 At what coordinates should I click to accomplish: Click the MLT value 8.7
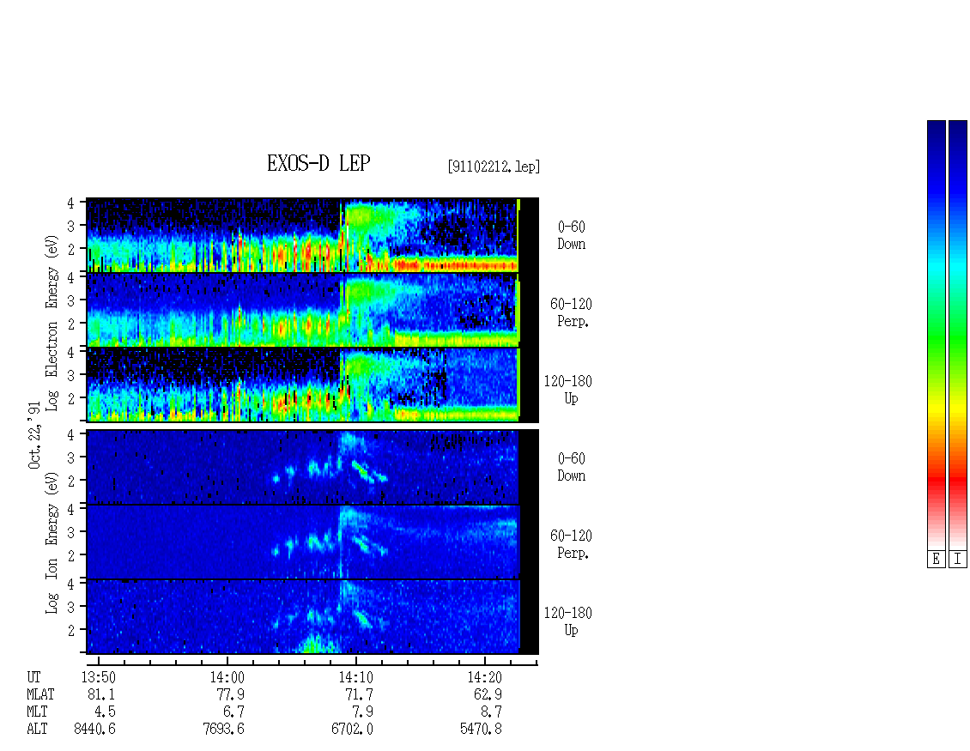tap(490, 712)
